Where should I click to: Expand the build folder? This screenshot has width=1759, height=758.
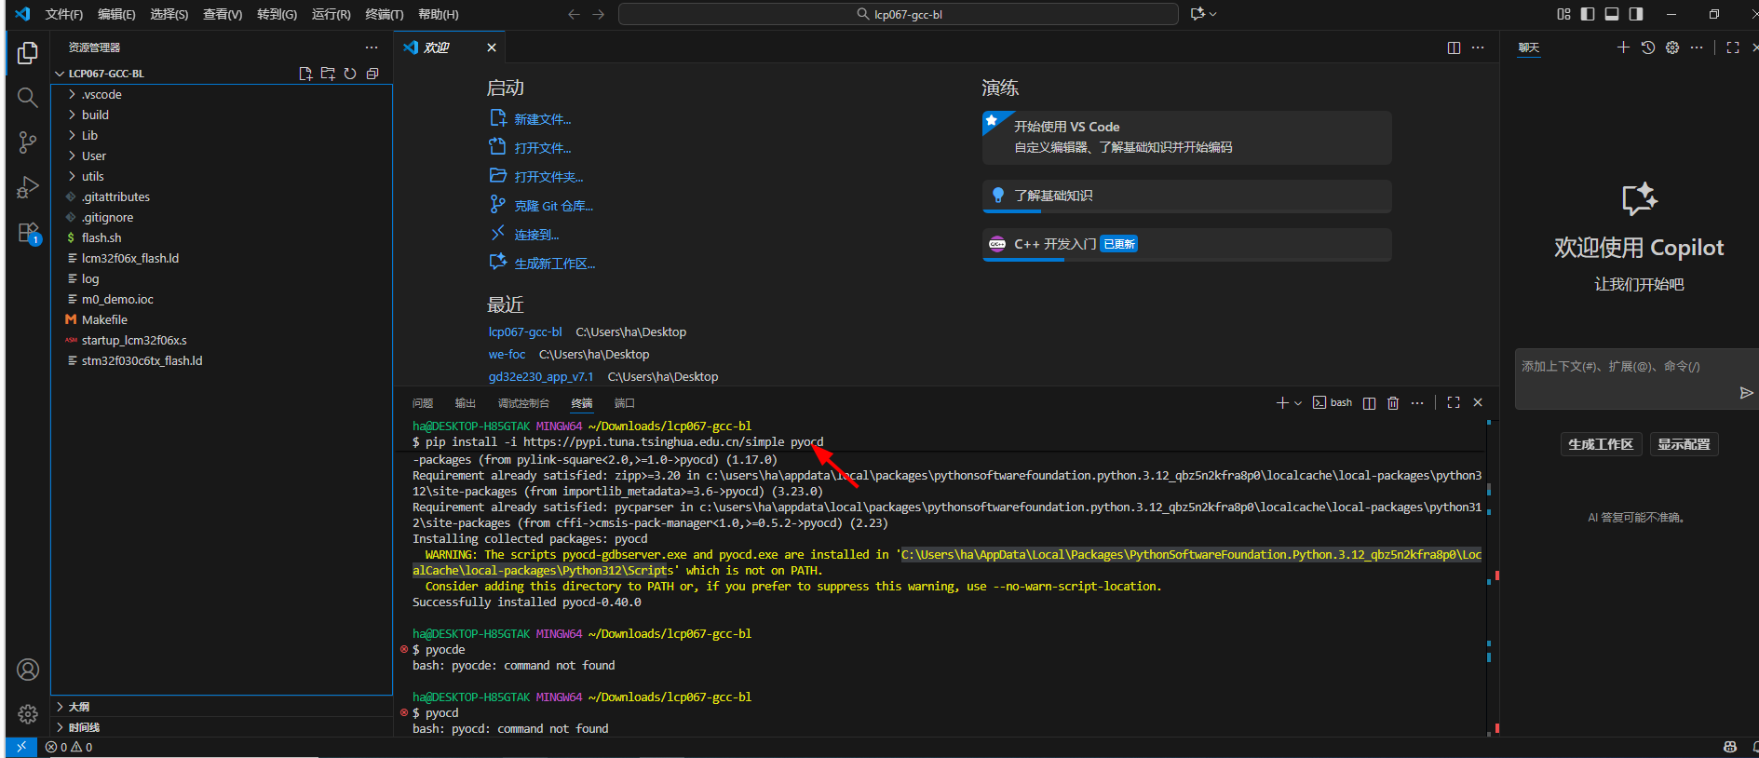tap(95, 115)
